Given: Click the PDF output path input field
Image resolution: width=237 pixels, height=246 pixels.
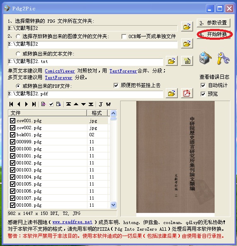Looking at the screenshot, I should click(x=85, y=94).
